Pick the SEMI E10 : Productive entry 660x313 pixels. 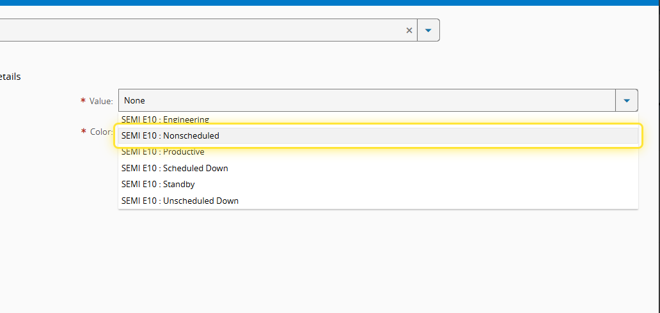coord(162,152)
